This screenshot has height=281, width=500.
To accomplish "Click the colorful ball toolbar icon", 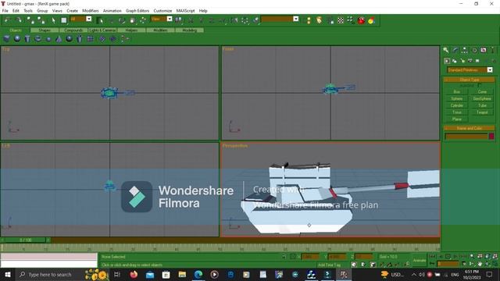I will coord(371,21).
